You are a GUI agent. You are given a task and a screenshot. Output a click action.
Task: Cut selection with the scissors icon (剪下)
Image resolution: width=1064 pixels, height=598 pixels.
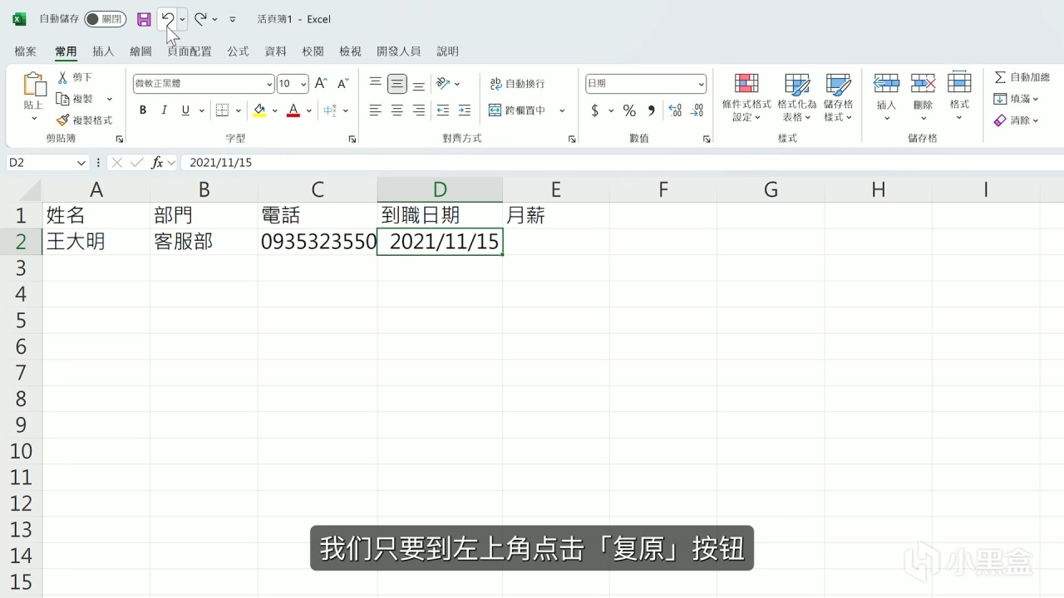point(62,77)
